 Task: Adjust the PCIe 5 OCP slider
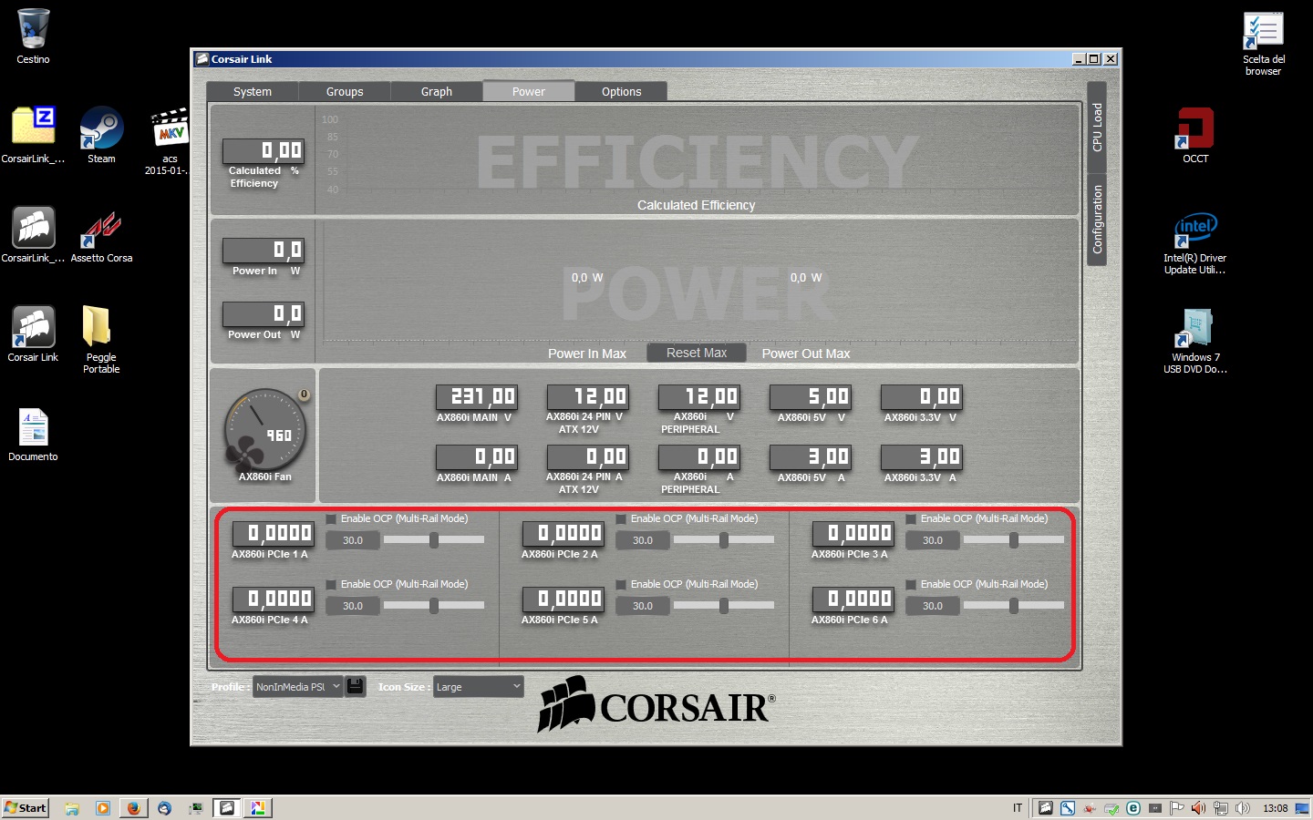click(x=724, y=606)
